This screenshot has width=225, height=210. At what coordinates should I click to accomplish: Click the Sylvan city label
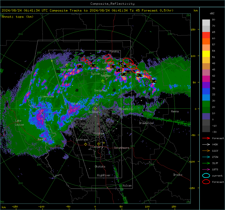[x=95, y=74]
